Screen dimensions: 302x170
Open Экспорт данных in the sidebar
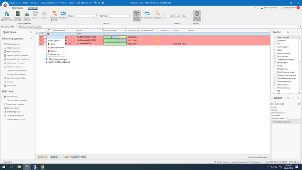pyautogui.click(x=14, y=112)
